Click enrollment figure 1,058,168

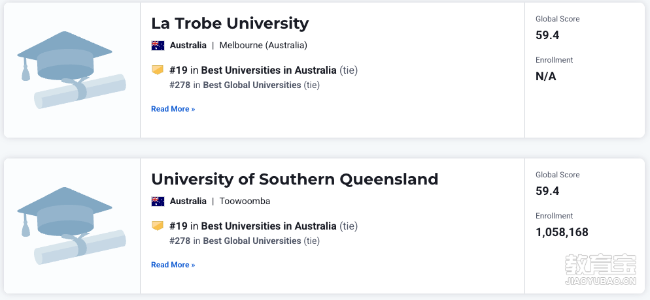(562, 232)
